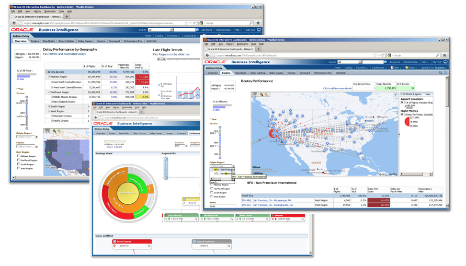Select 'SFO - San Francisco' option in airport list

(x=223, y=169)
